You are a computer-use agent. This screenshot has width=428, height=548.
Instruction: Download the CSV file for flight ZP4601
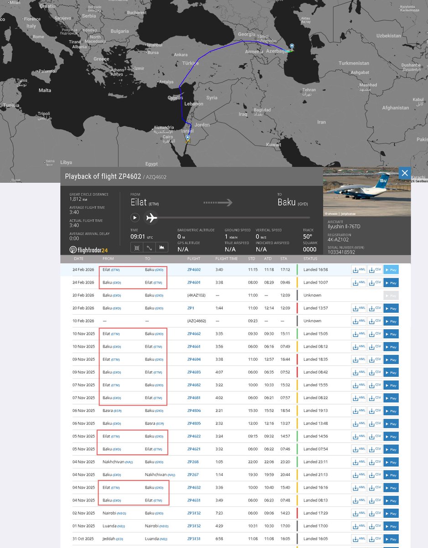tap(375, 282)
